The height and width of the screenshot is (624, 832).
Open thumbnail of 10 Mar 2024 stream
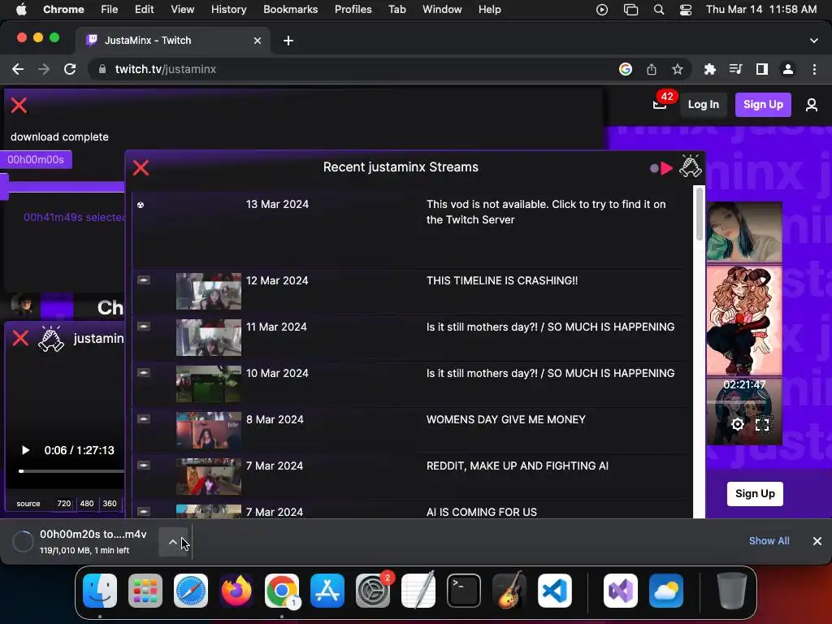209,383
